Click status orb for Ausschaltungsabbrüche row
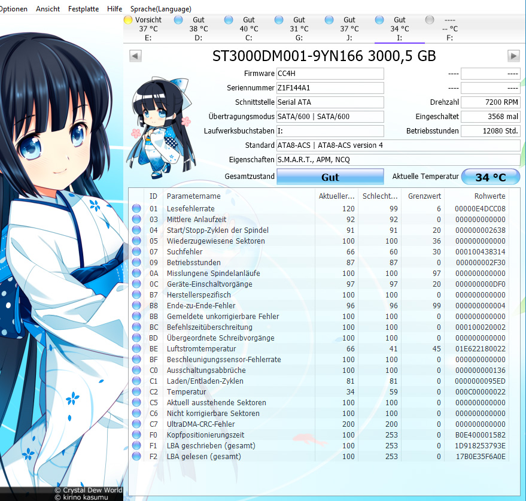 point(136,370)
